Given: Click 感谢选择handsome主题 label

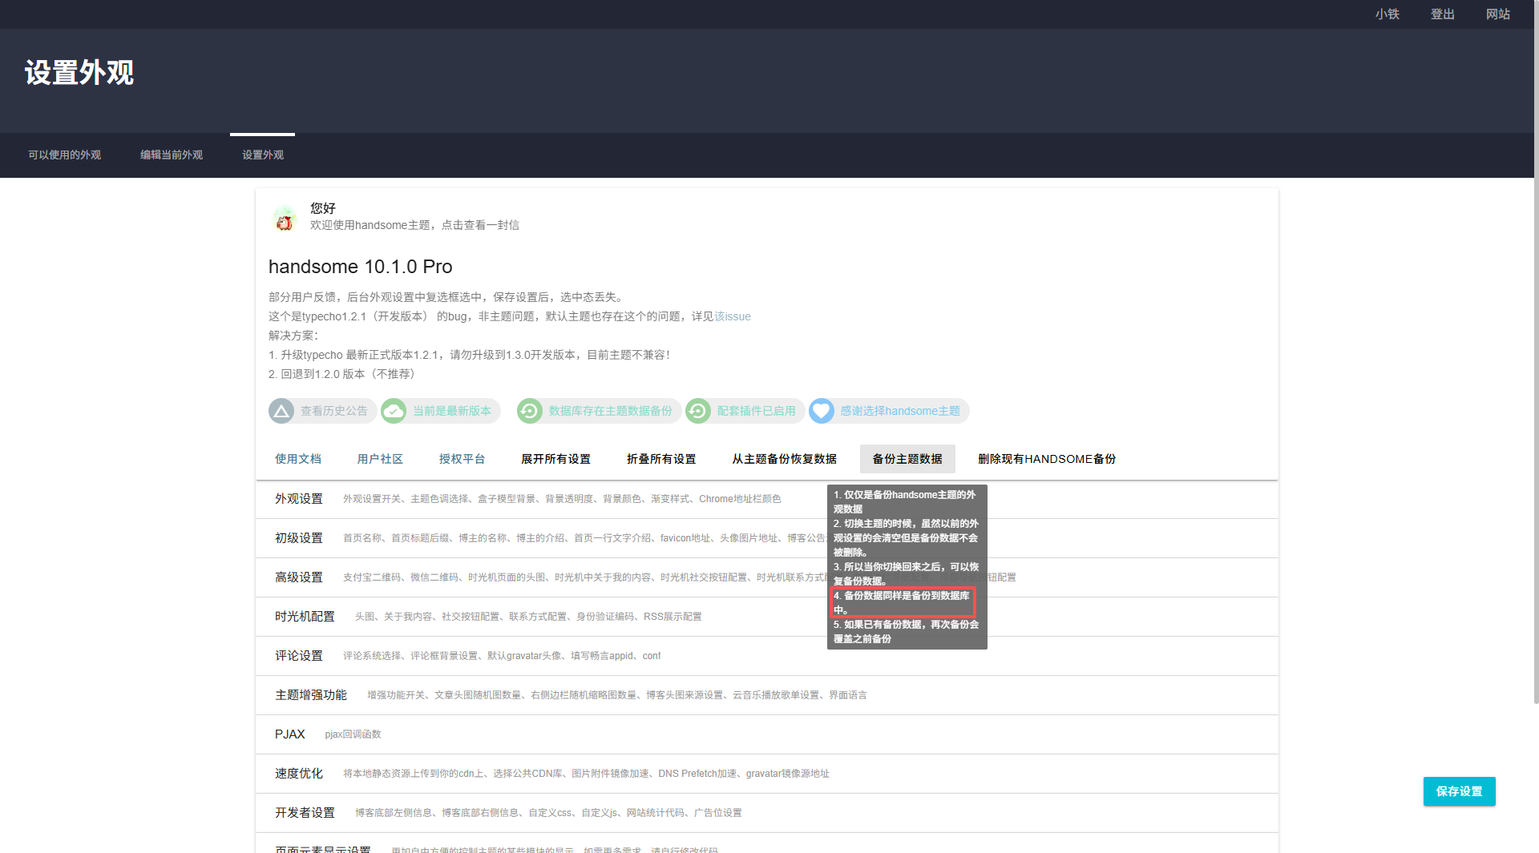Looking at the screenshot, I should [x=900, y=412].
